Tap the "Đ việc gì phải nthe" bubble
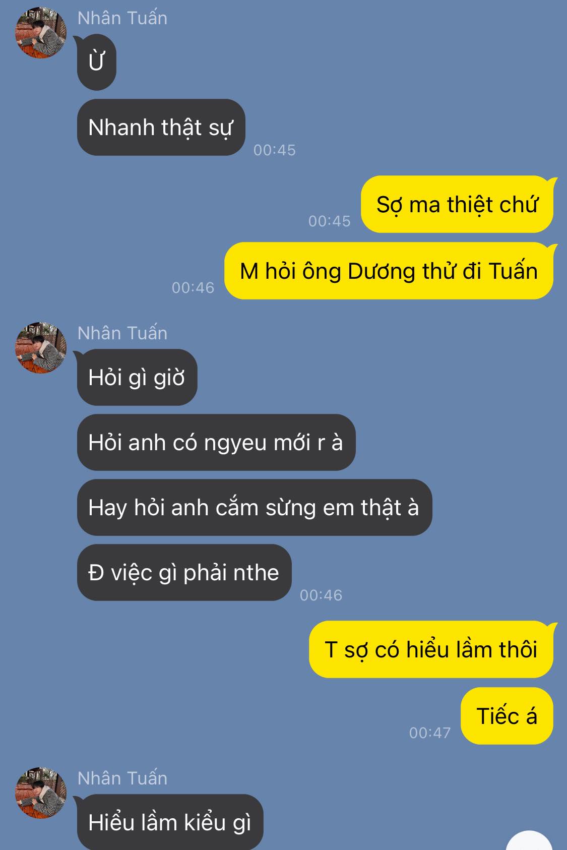The width and height of the screenshot is (567, 850). click(x=184, y=573)
